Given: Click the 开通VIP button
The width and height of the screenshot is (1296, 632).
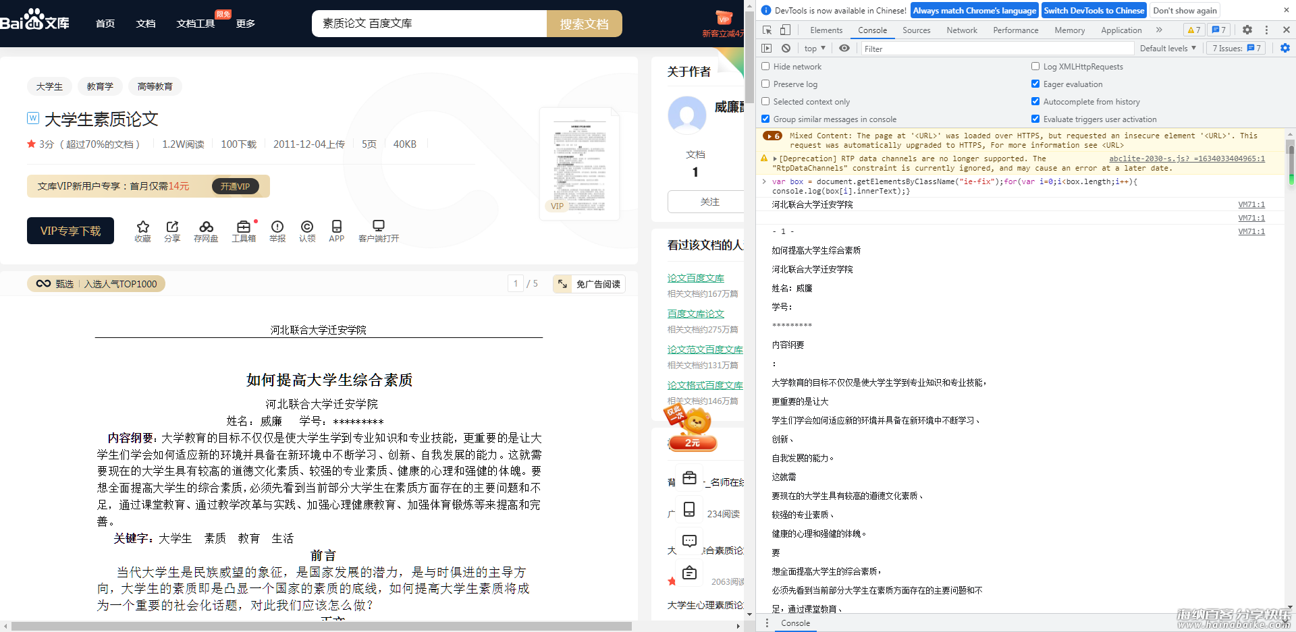Looking at the screenshot, I should [x=235, y=186].
